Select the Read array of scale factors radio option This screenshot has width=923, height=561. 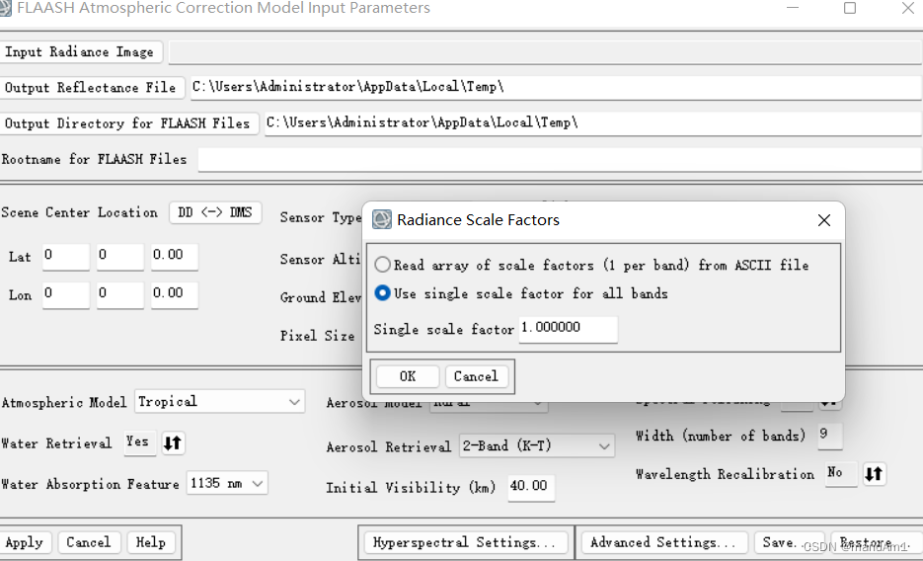383,265
